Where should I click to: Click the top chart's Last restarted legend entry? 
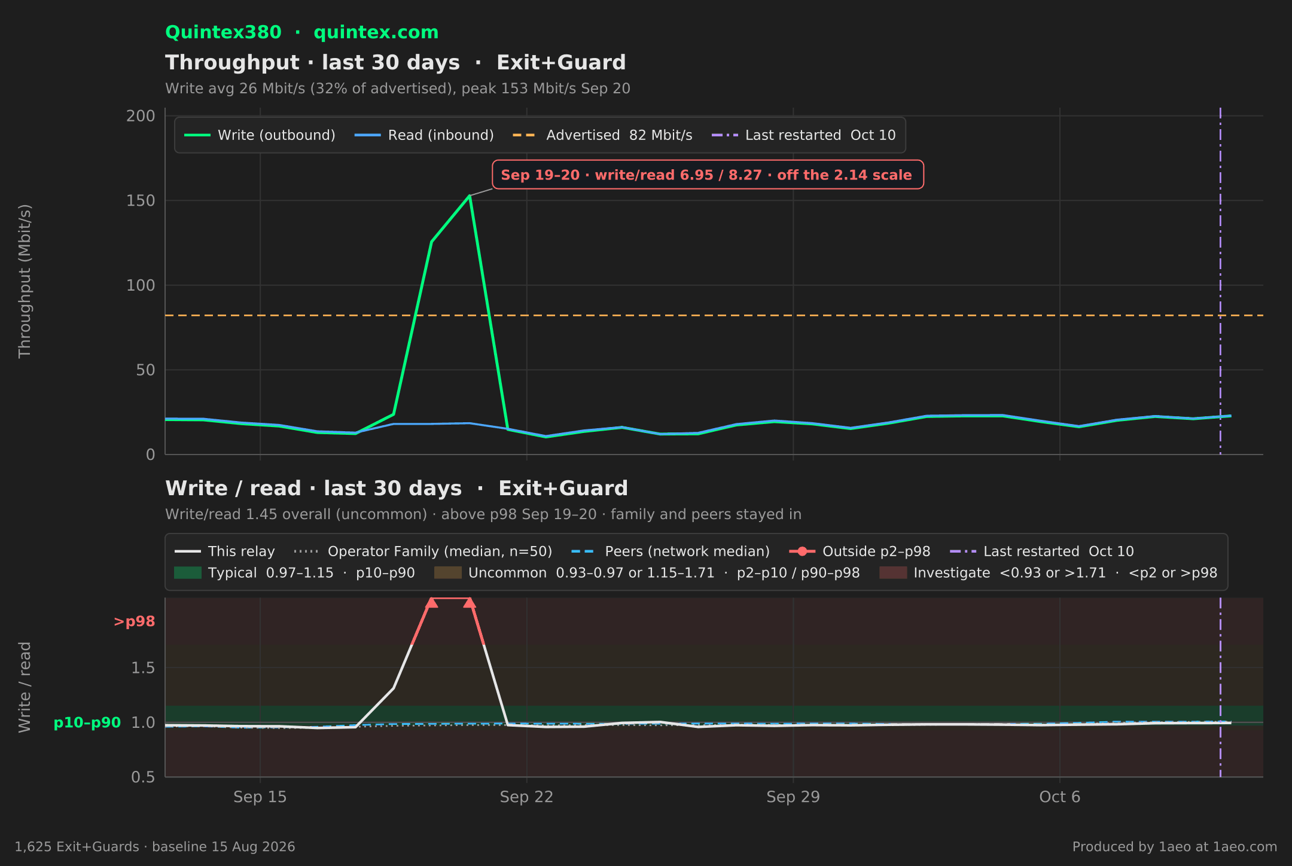tap(803, 135)
